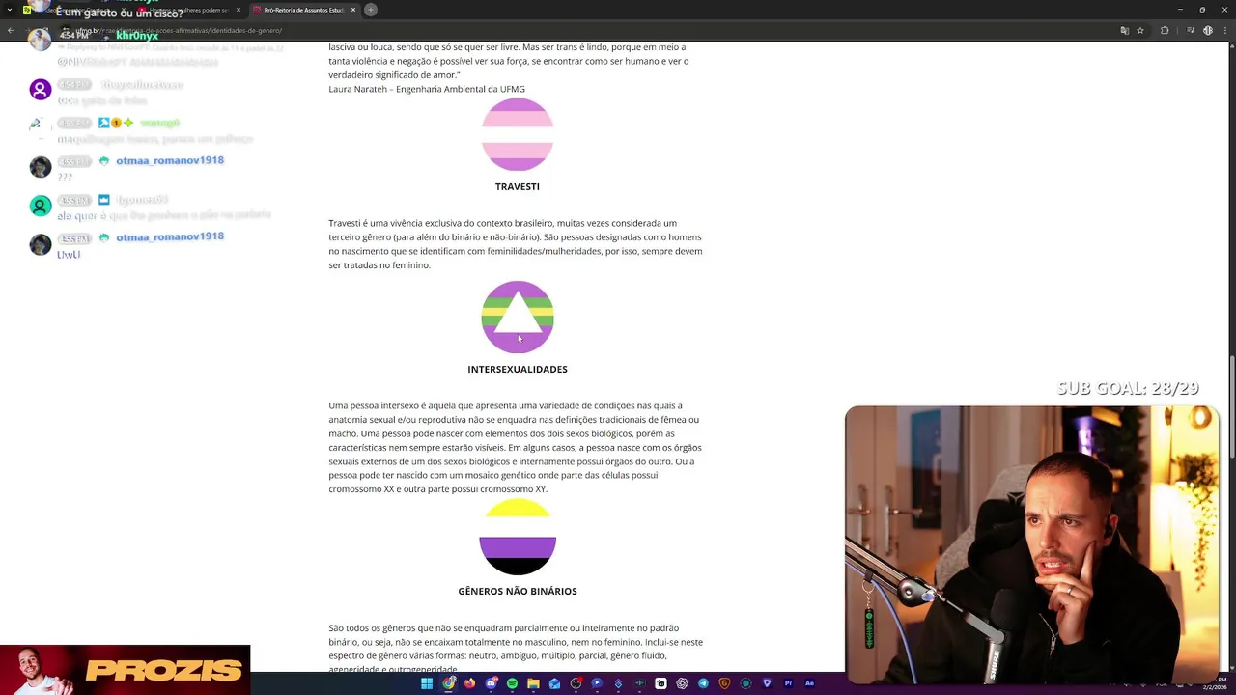
Task: Click the Intersexualidades purple triangle flag
Action: click(518, 317)
